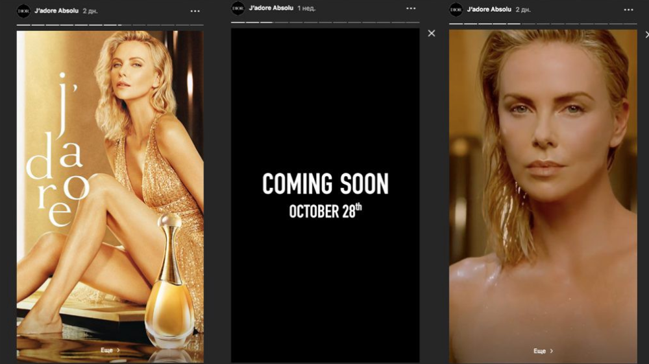Click the right story close-up portrait image

tap(543, 196)
